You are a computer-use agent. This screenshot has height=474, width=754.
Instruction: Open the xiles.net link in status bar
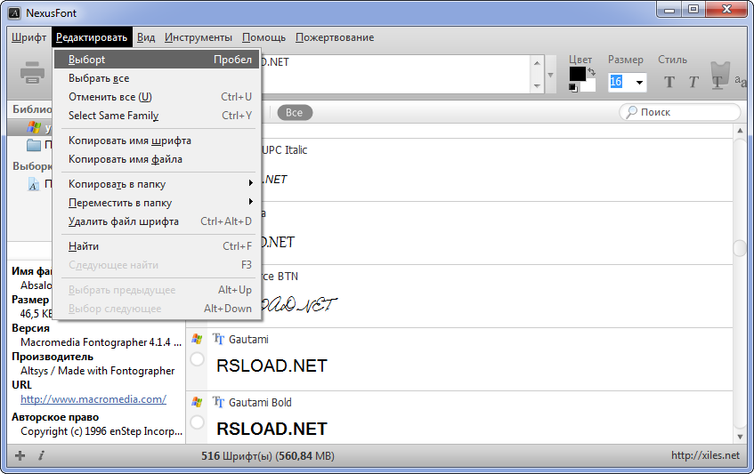tap(705, 455)
